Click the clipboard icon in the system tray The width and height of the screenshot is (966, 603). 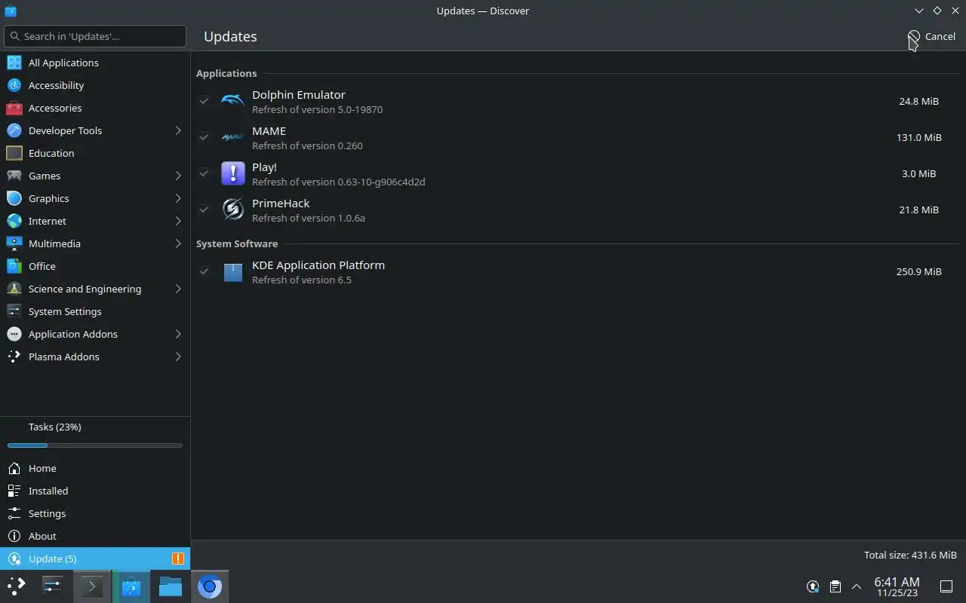click(x=835, y=586)
